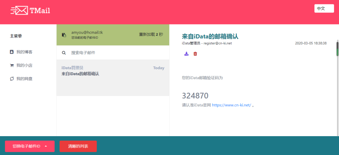Open the 中文 language dropdown
Image resolution: width=339 pixels, height=155 pixels.
(x=324, y=8)
